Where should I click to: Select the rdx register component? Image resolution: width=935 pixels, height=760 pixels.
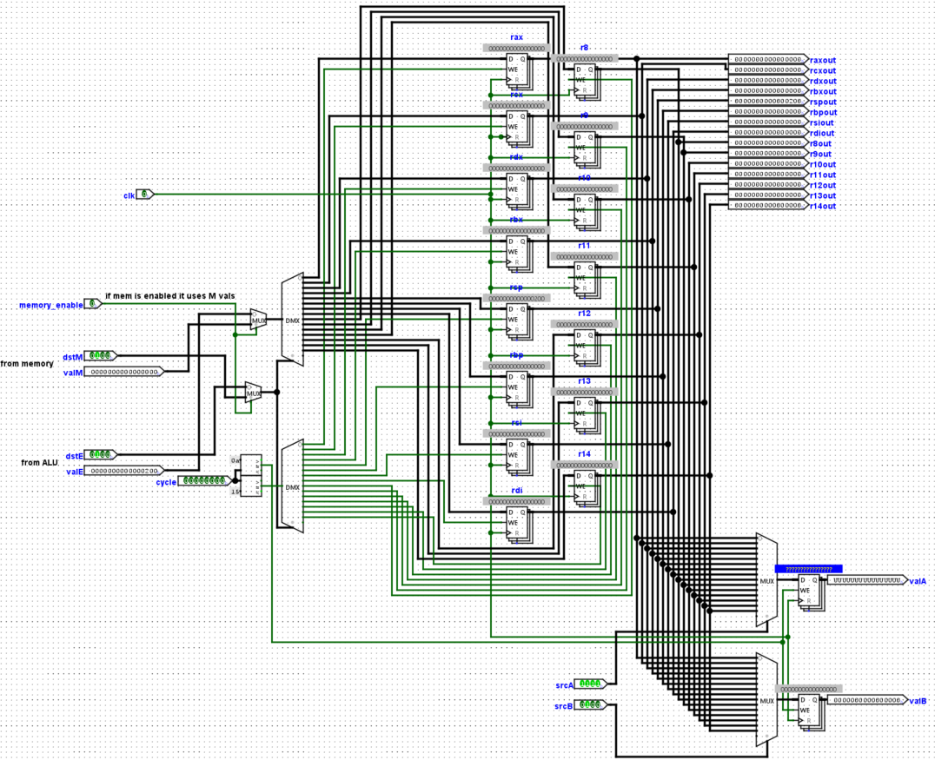point(518,191)
